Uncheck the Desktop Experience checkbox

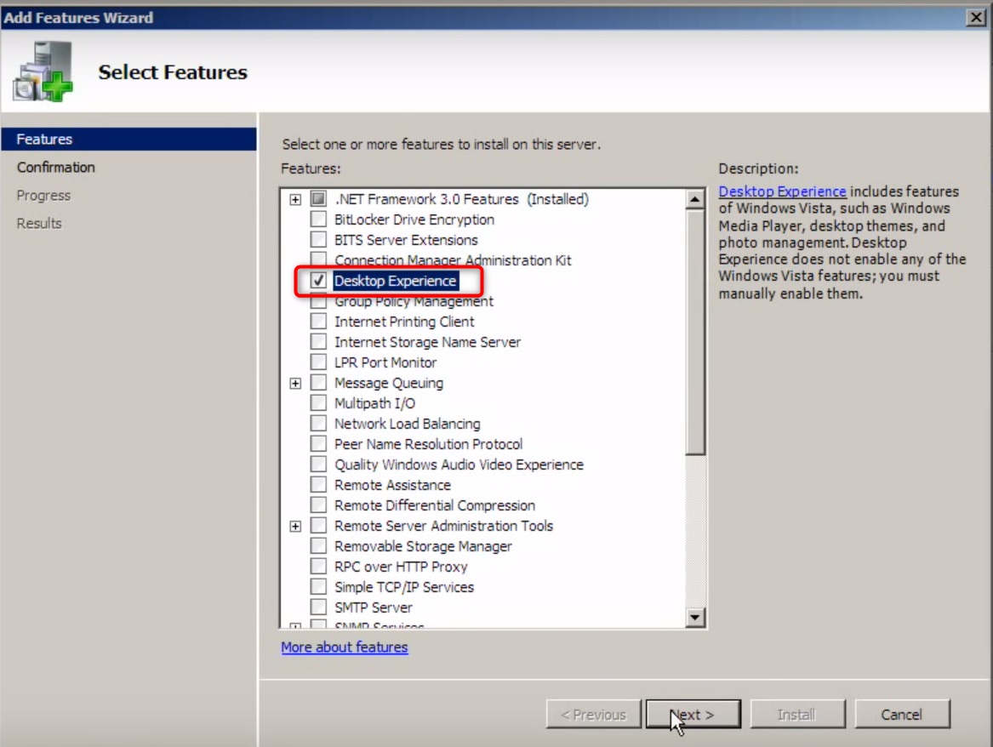pyautogui.click(x=319, y=281)
